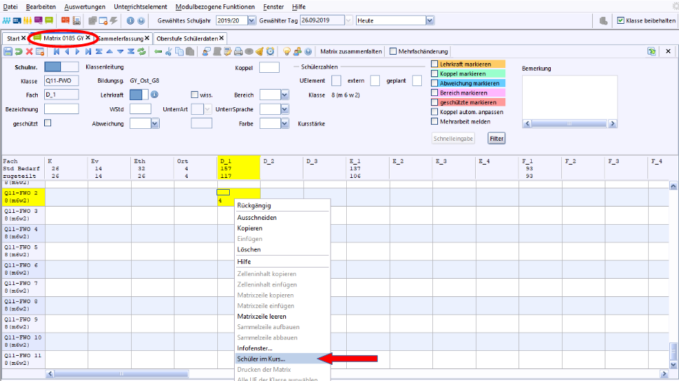Click the copy pages icon
This screenshot has width=679, height=381.
pyautogui.click(x=179, y=52)
